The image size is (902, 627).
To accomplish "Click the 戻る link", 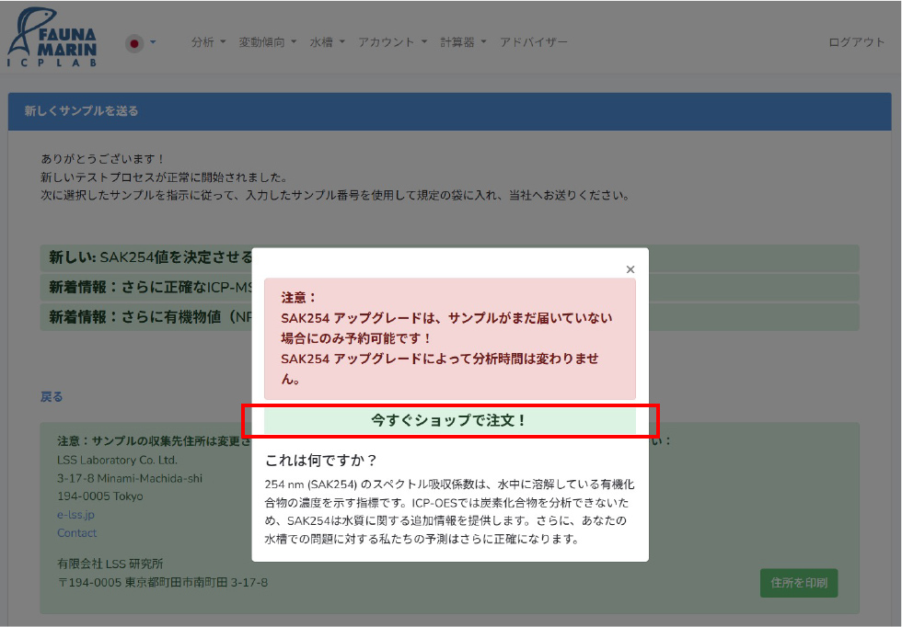I will (52, 397).
